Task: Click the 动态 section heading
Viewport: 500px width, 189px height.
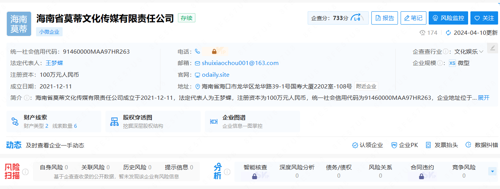Action: (x=14, y=145)
